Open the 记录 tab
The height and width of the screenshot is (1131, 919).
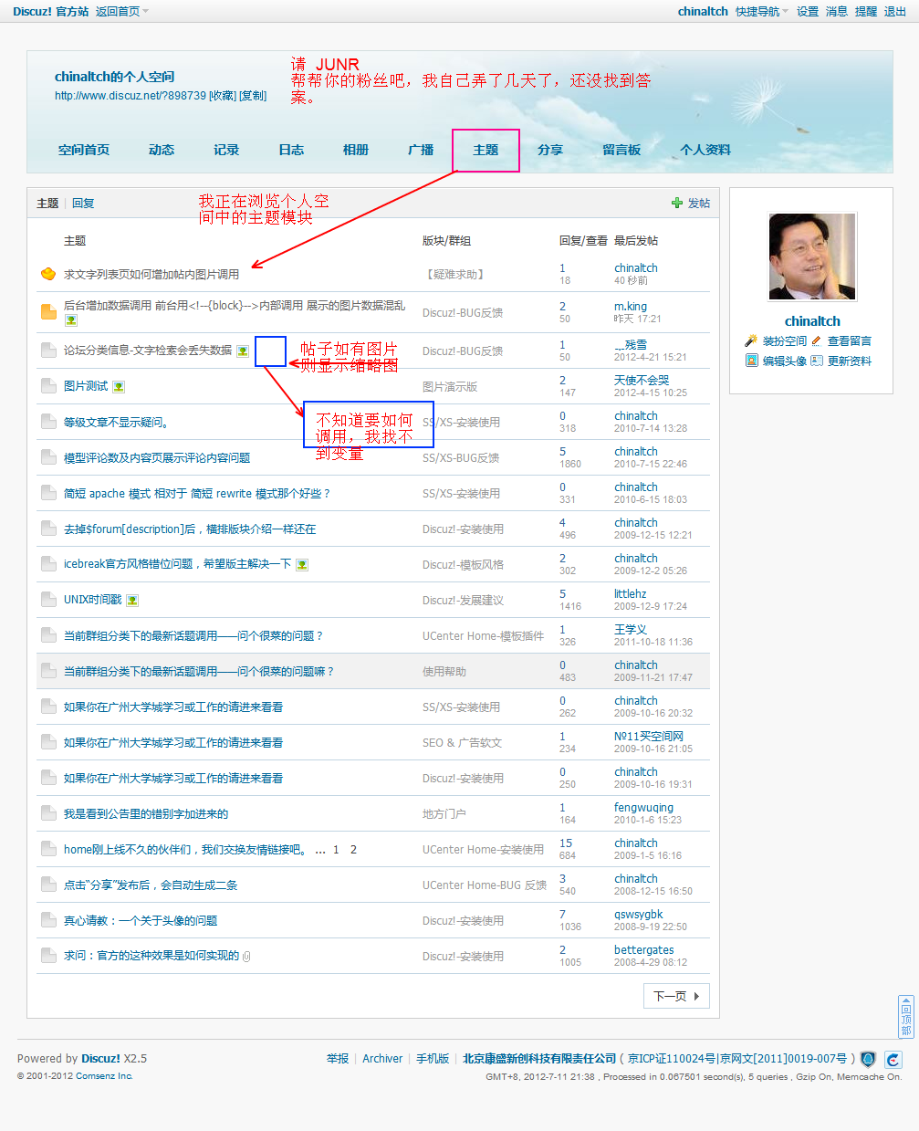coord(226,150)
